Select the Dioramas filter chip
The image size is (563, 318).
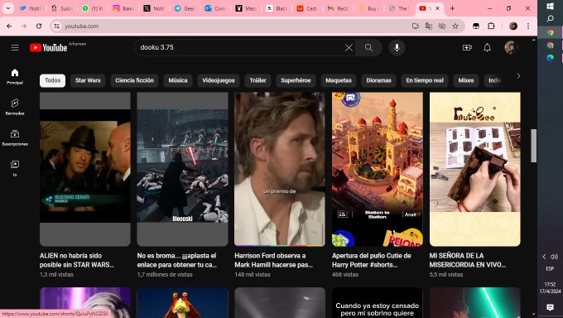[x=379, y=80]
